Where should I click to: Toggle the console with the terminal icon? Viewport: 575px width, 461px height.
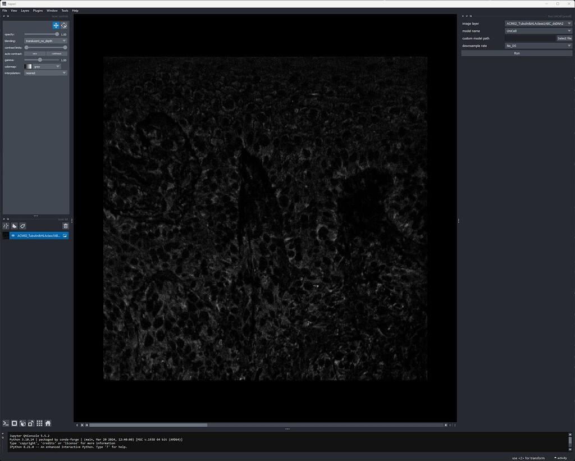(x=6, y=423)
